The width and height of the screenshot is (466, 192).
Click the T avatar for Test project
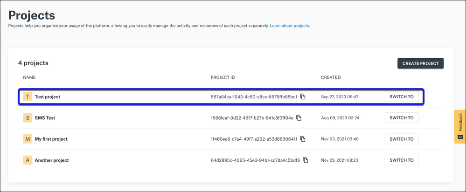[x=28, y=97]
